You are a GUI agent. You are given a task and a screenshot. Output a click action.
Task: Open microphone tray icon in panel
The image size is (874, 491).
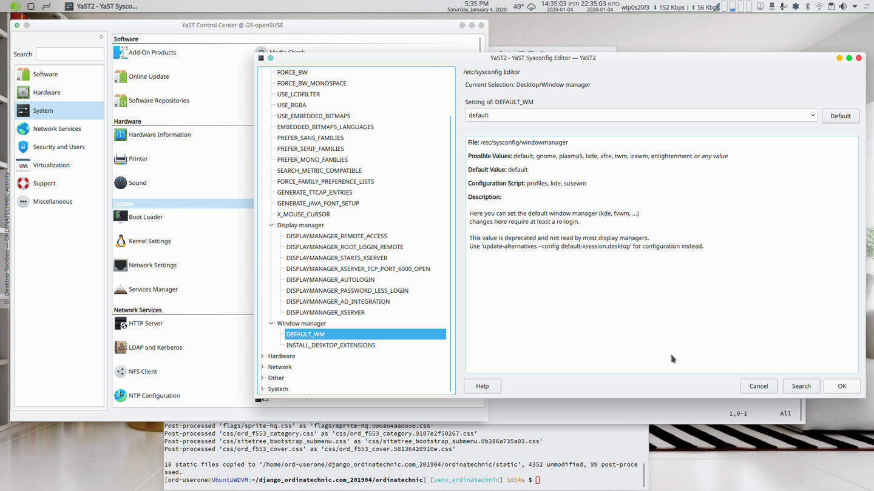pos(782,6)
